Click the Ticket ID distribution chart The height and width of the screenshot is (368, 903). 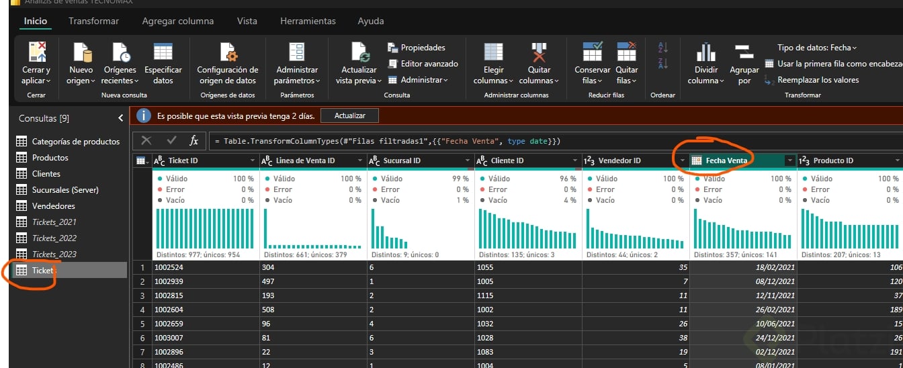pos(205,229)
